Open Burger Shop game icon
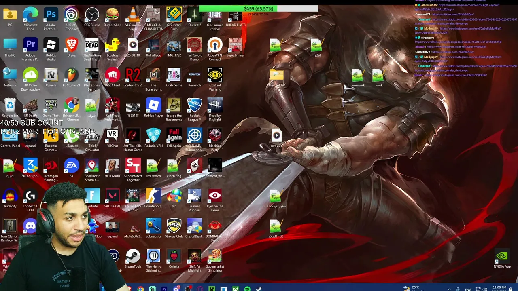Screen dimensions: 518x291 click(113, 17)
